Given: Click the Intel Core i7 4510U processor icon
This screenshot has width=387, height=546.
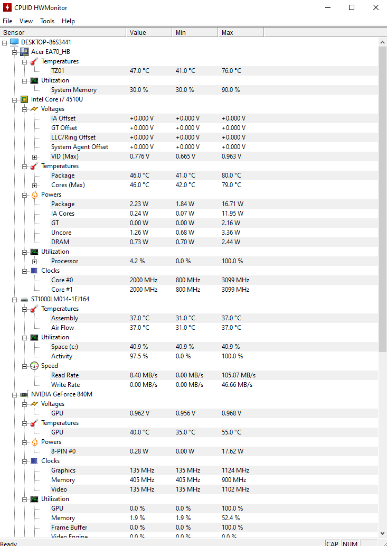Looking at the screenshot, I should pyautogui.click(x=24, y=99).
